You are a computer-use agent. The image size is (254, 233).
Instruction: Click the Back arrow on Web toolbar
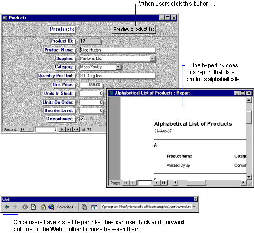pyautogui.click(x=7, y=207)
